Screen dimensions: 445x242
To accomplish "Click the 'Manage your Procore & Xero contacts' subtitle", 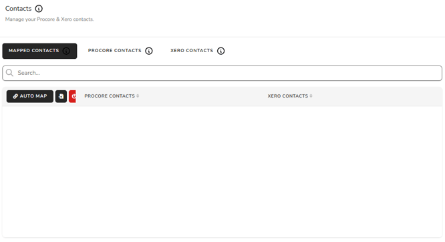I will point(49,19).
